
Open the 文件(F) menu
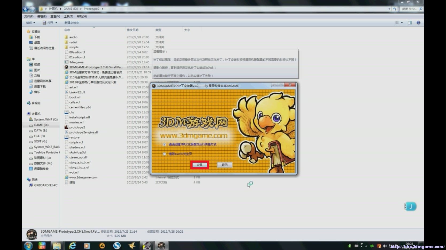(29, 16)
